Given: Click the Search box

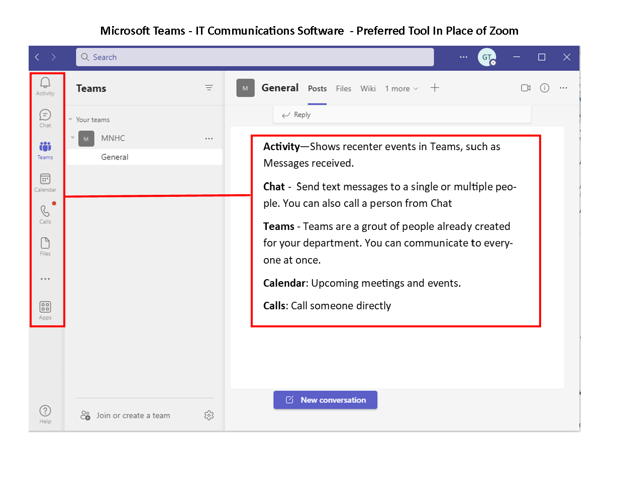Looking at the screenshot, I should [255, 57].
